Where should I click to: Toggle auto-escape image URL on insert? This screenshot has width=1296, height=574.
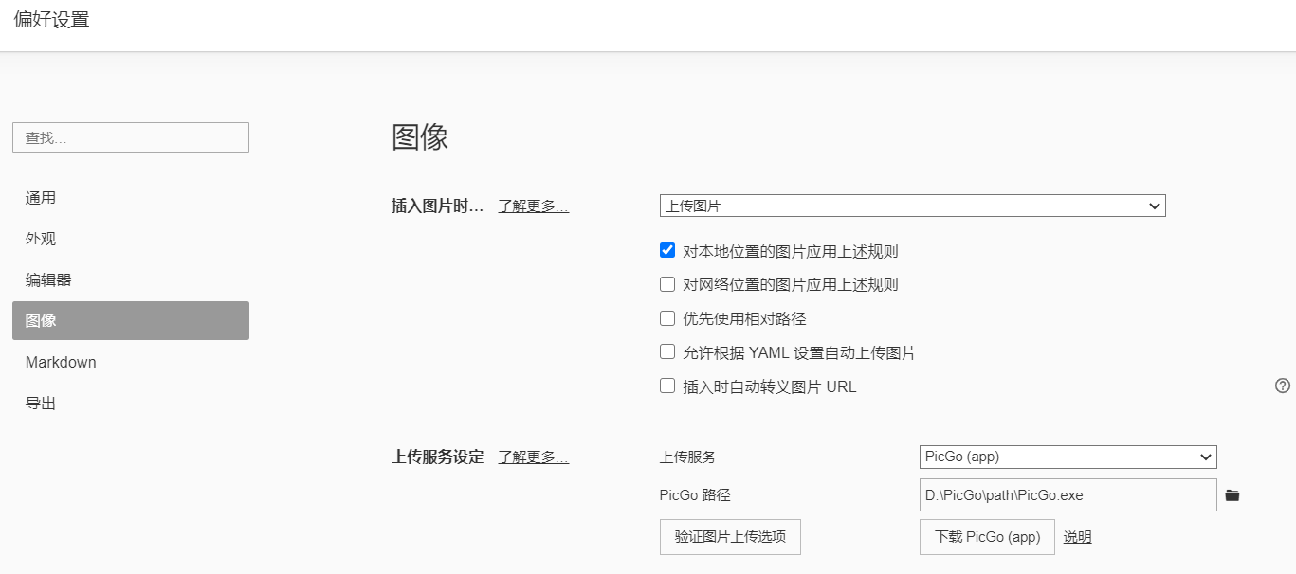667,386
